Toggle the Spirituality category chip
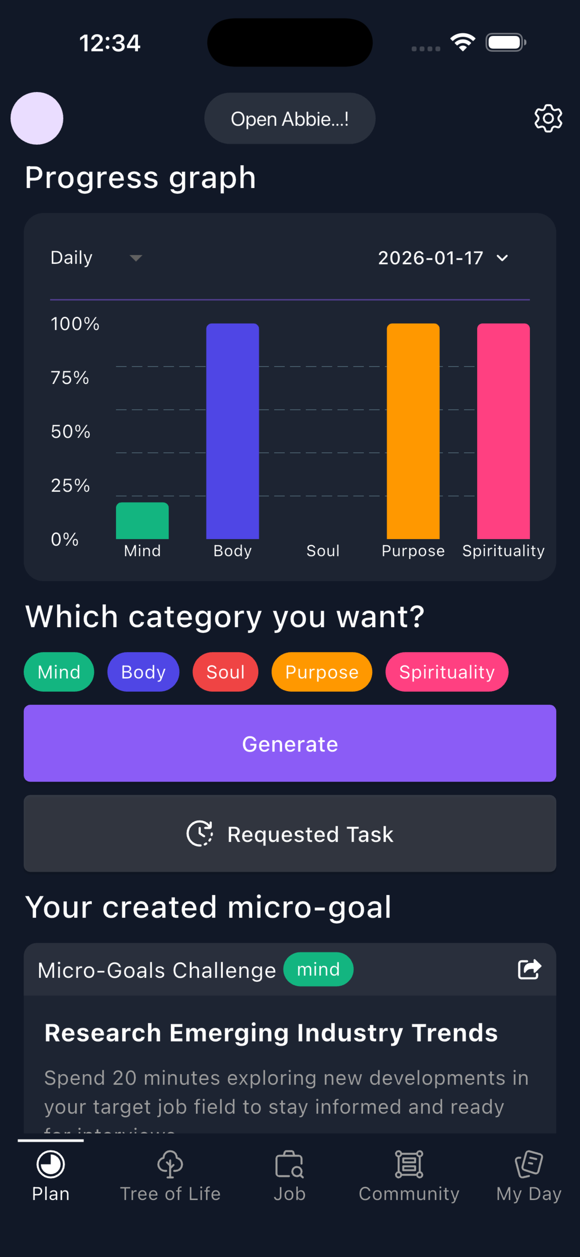 (446, 672)
